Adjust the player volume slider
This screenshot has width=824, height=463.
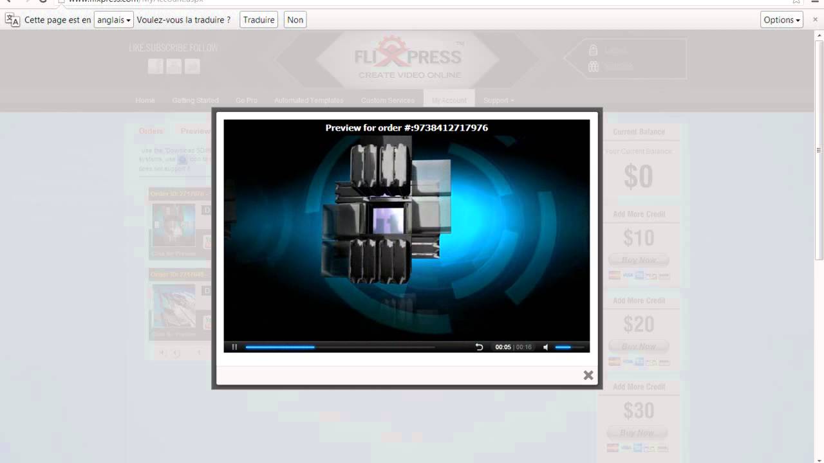tap(569, 347)
